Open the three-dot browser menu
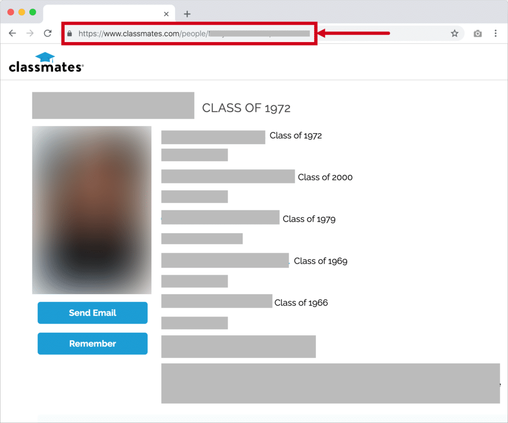This screenshot has height=423, width=508. [x=496, y=33]
